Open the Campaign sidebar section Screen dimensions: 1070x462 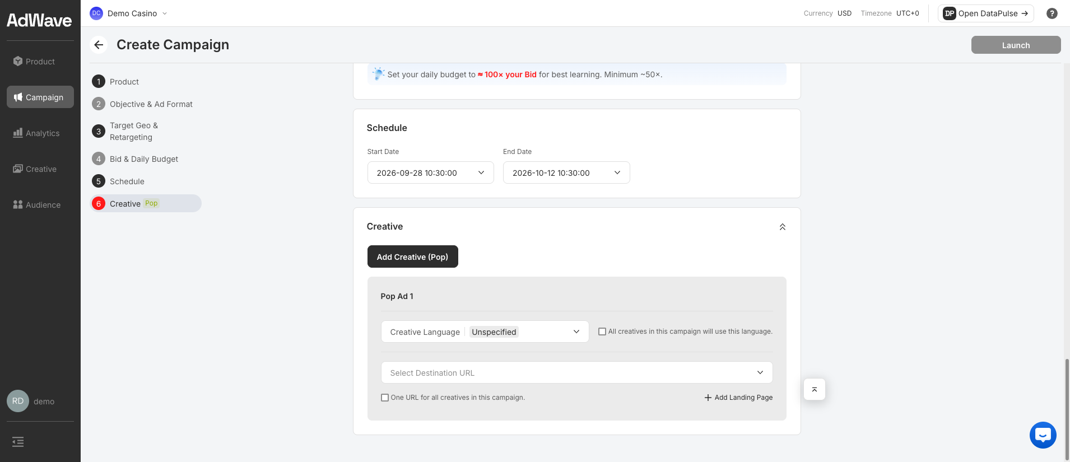(40, 97)
